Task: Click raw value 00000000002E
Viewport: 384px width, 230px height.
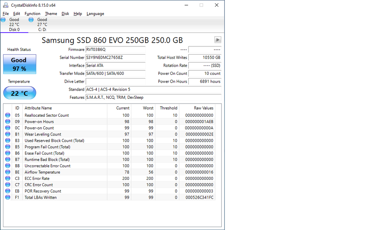Action: [199, 134]
